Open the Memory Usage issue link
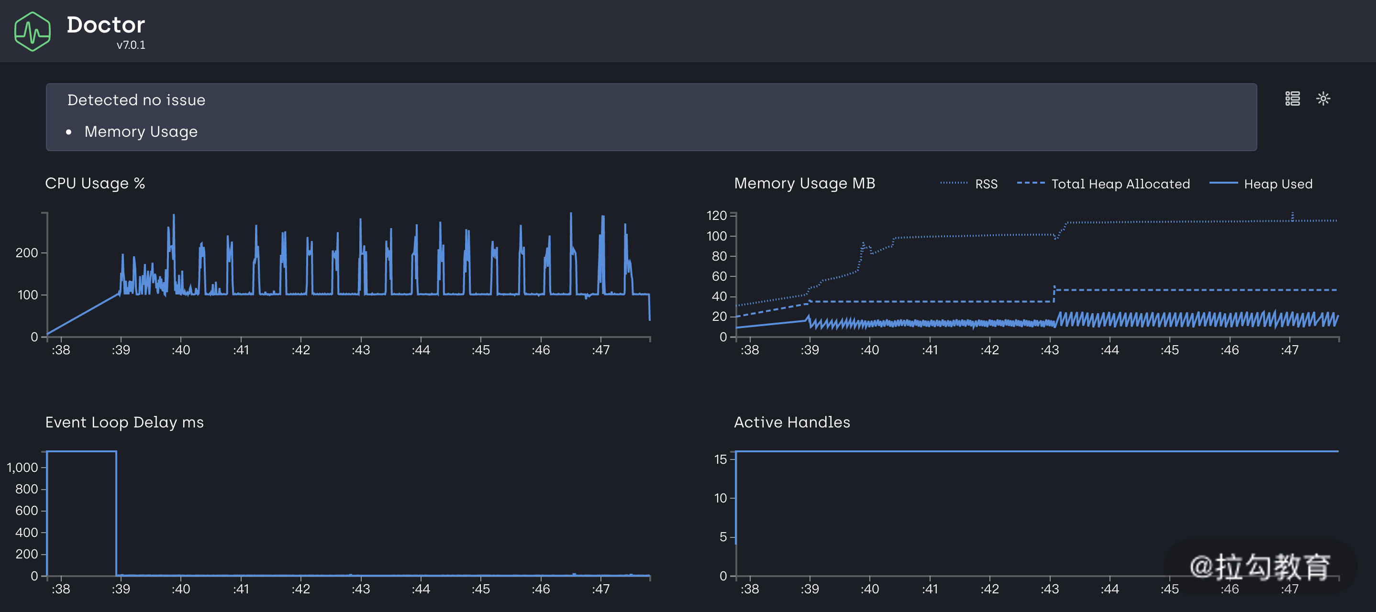Screen dimensions: 1376x612 coord(141,131)
